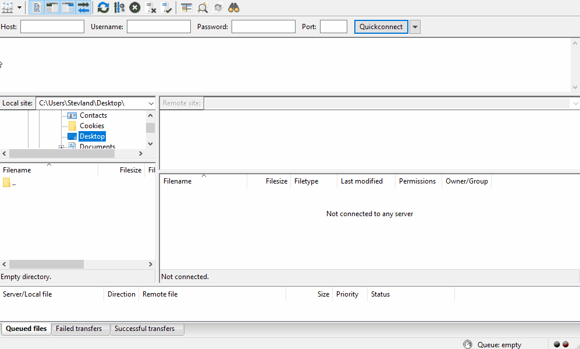The image size is (580, 349).
Task: Click the Quickconnect button
Action: (381, 27)
